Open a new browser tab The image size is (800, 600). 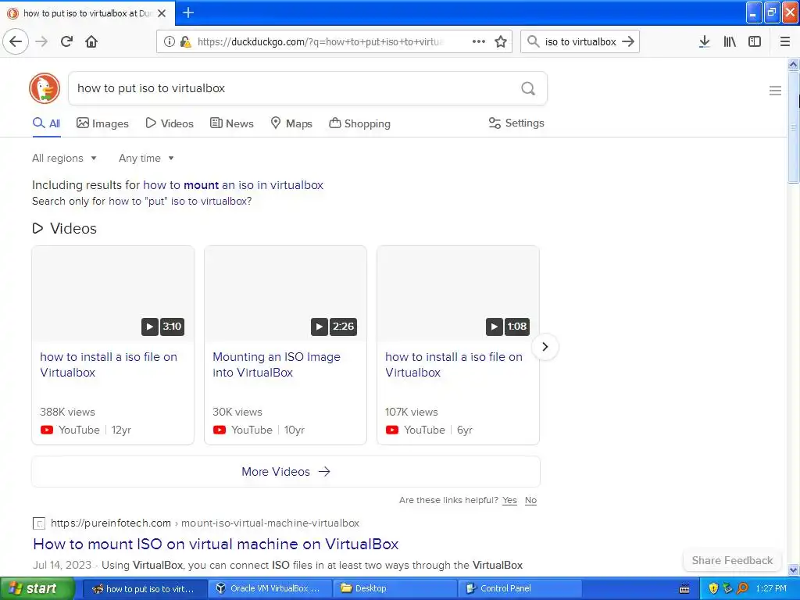pyautogui.click(x=188, y=12)
